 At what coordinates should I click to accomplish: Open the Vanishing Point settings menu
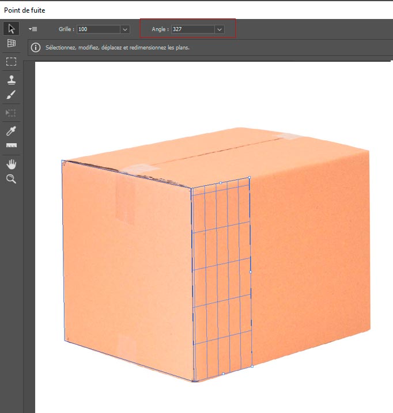coord(33,29)
